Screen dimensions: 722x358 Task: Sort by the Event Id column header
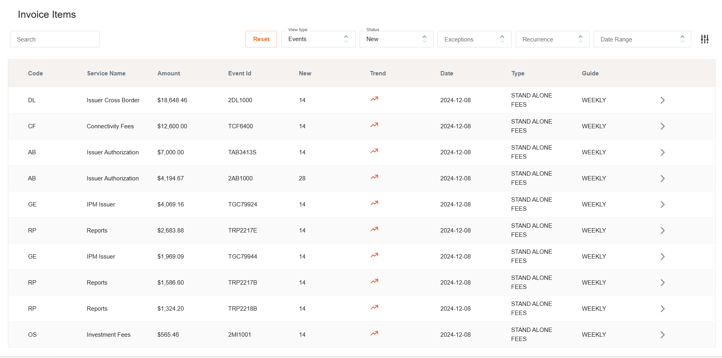point(239,73)
